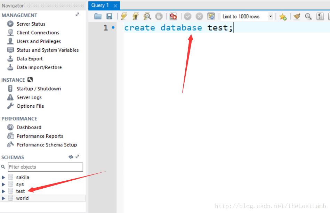Click the Stop query execution hand icon
Viewport: 330px width, 213px height.
[159, 16]
